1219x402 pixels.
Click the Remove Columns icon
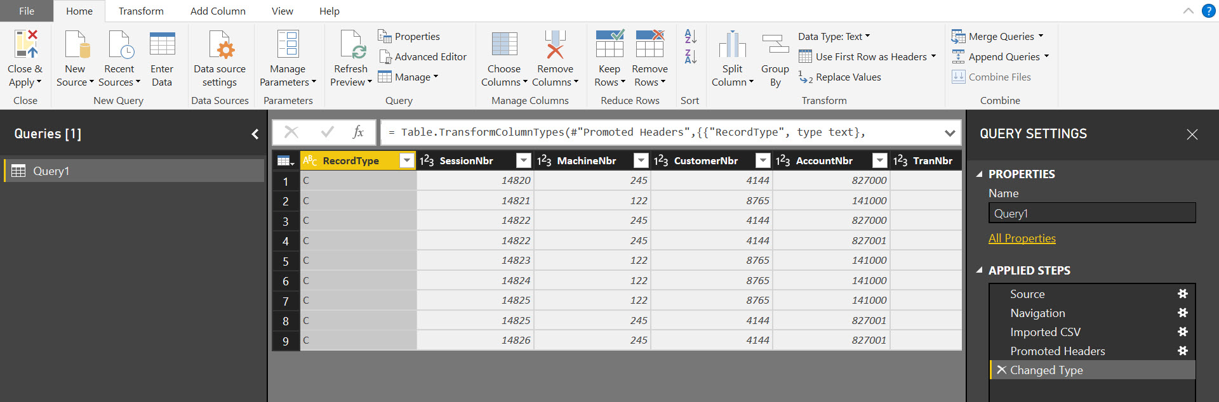tap(555, 44)
